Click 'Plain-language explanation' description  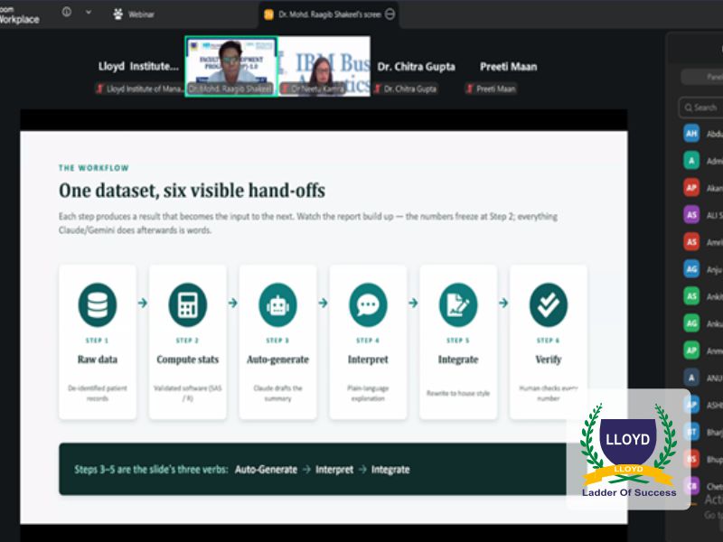coord(368,393)
